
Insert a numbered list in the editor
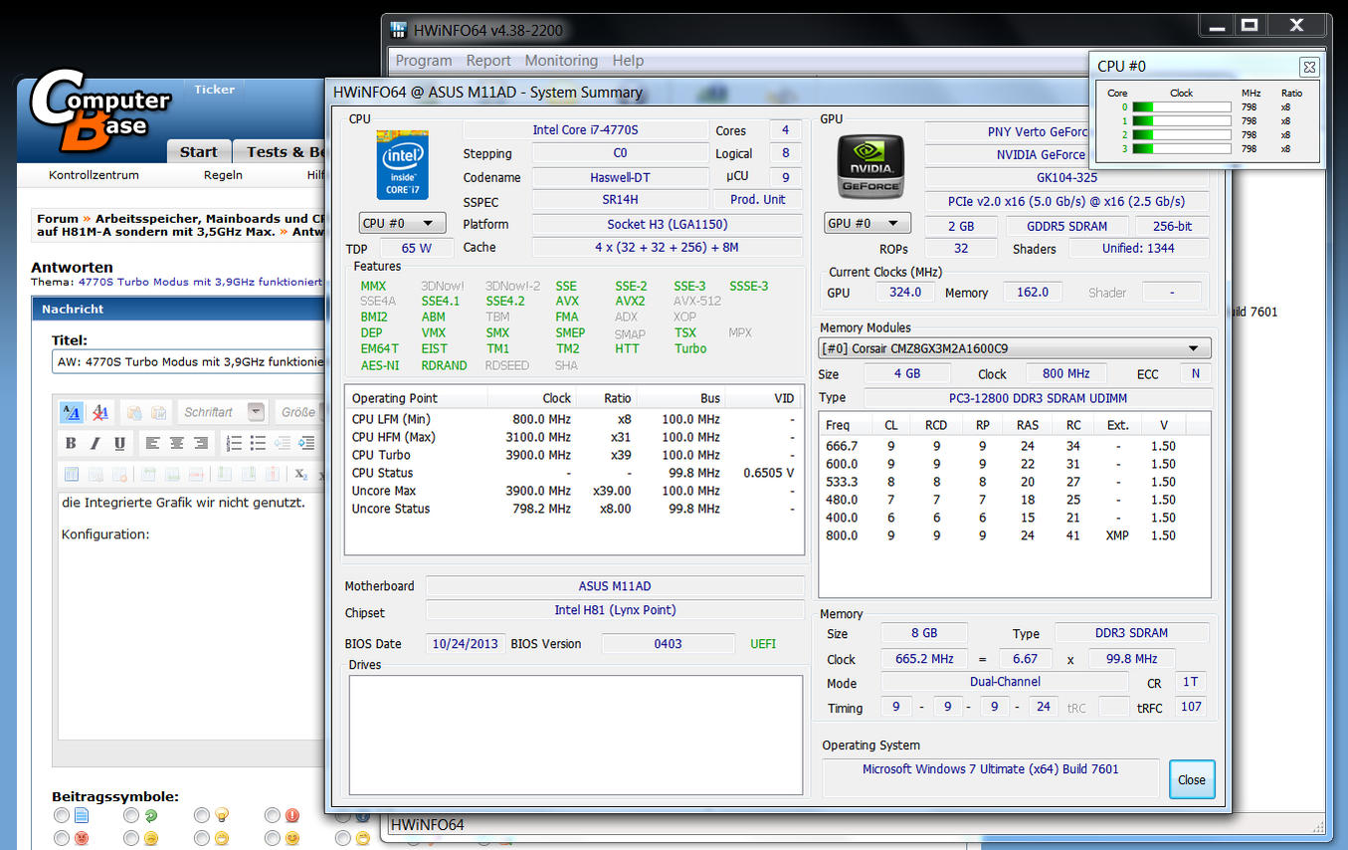pos(234,443)
